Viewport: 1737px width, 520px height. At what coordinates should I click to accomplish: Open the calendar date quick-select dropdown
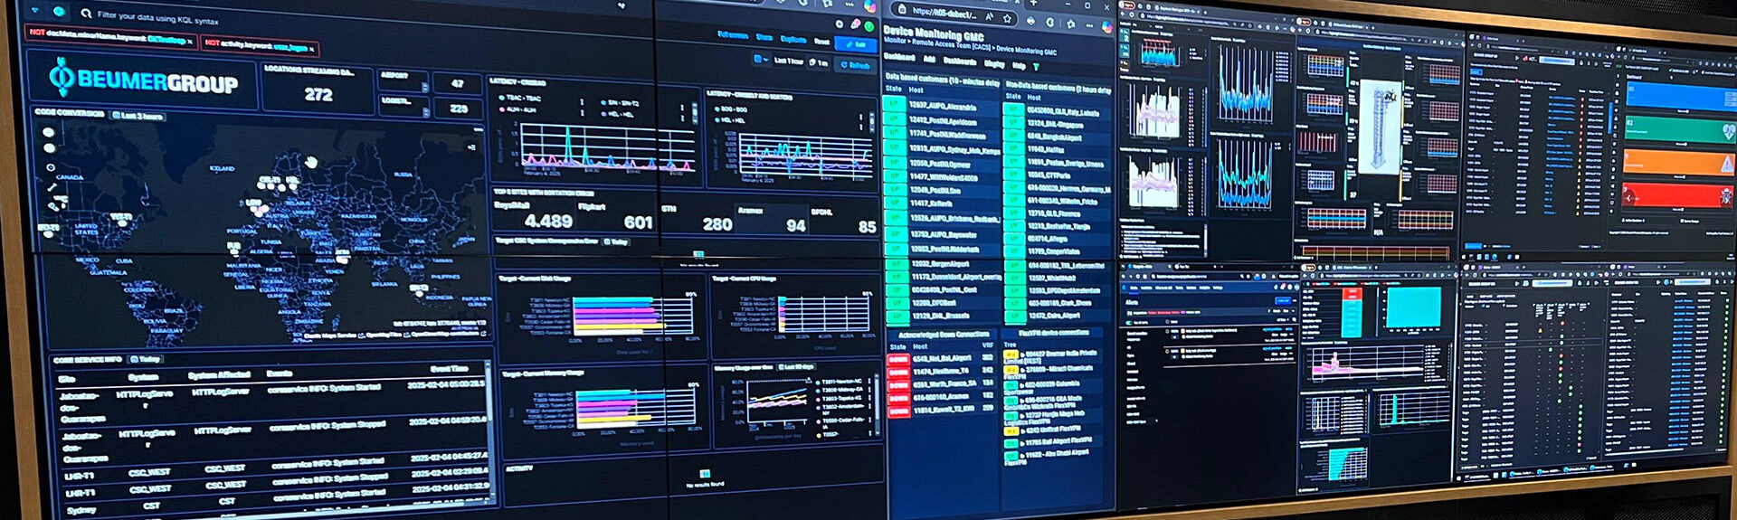(x=759, y=61)
